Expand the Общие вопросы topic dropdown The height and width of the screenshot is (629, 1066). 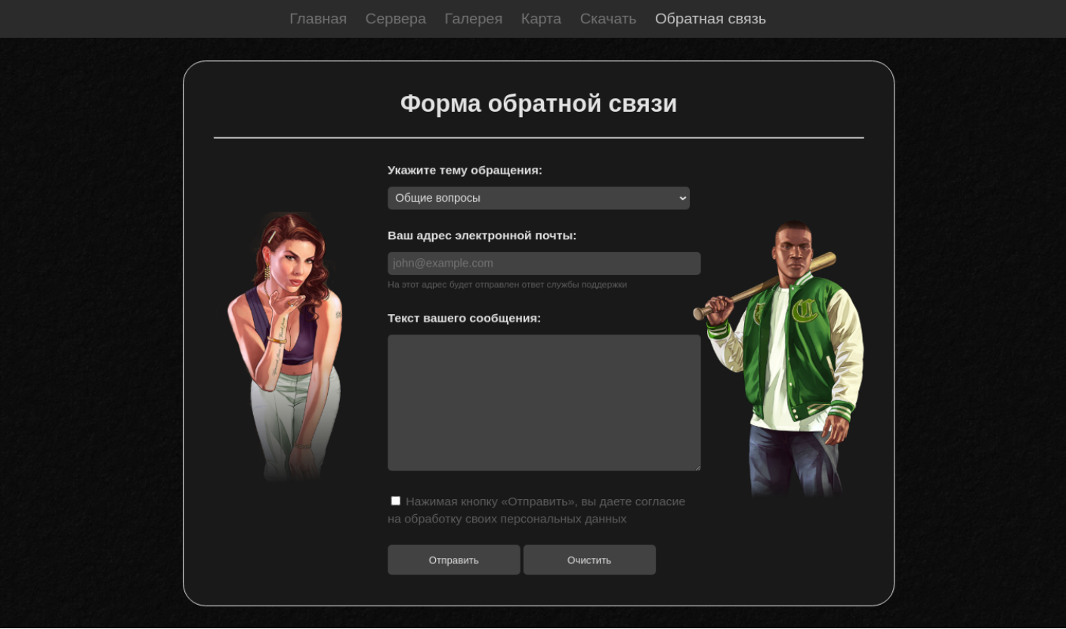click(539, 198)
